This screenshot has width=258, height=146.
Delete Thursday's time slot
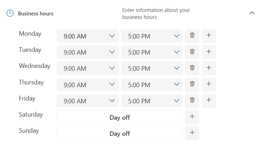click(x=192, y=84)
